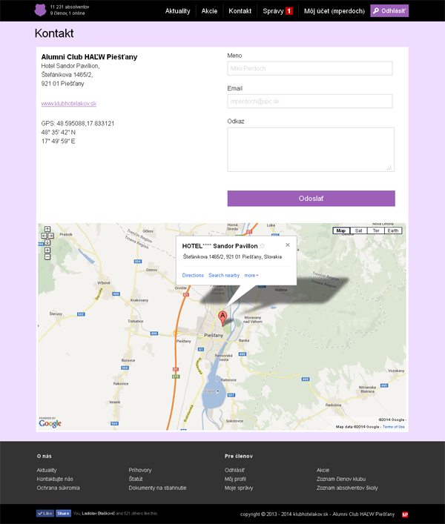Image resolution: width=445 pixels, height=524 pixels.
Task: Close the hotel info bubble on the map
Action: click(288, 245)
